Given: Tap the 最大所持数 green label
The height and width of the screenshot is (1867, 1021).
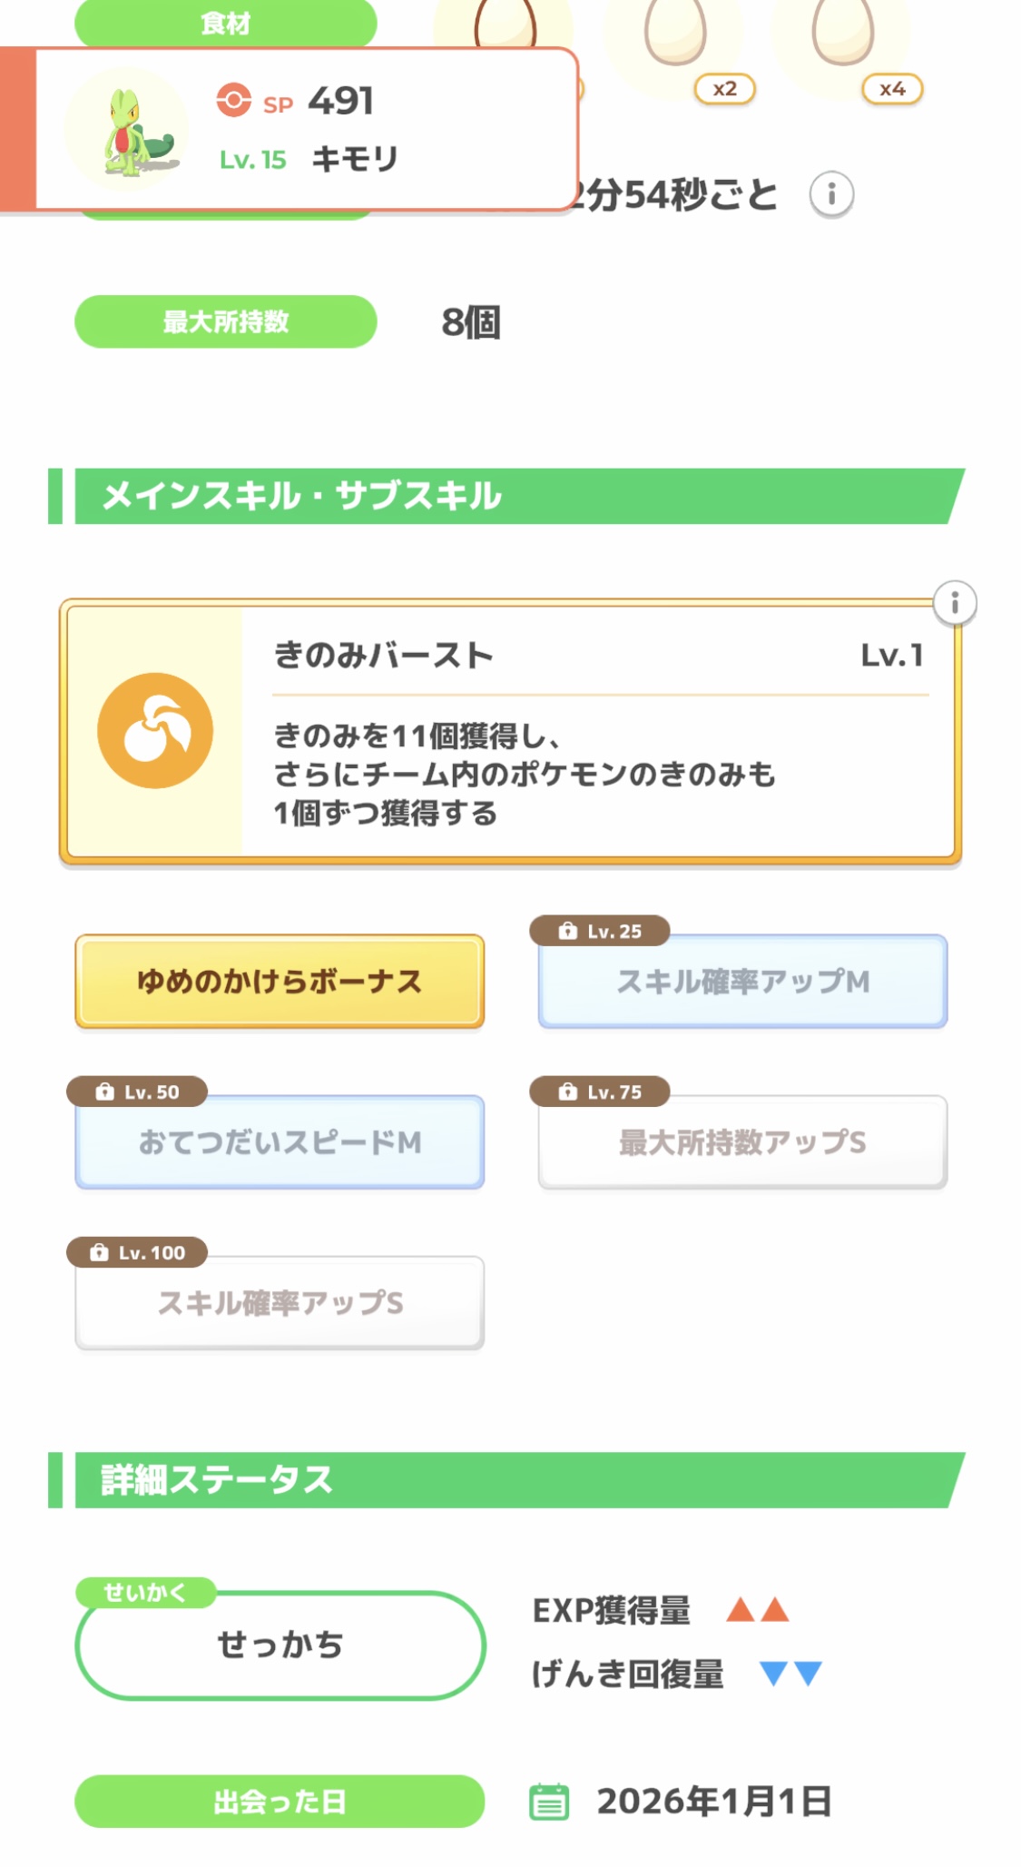Looking at the screenshot, I should (x=225, y=321).
